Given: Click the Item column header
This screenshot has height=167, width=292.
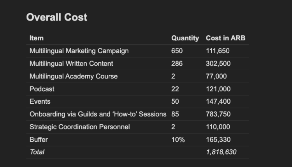Looking at the screenshot, I should (37, 38).
